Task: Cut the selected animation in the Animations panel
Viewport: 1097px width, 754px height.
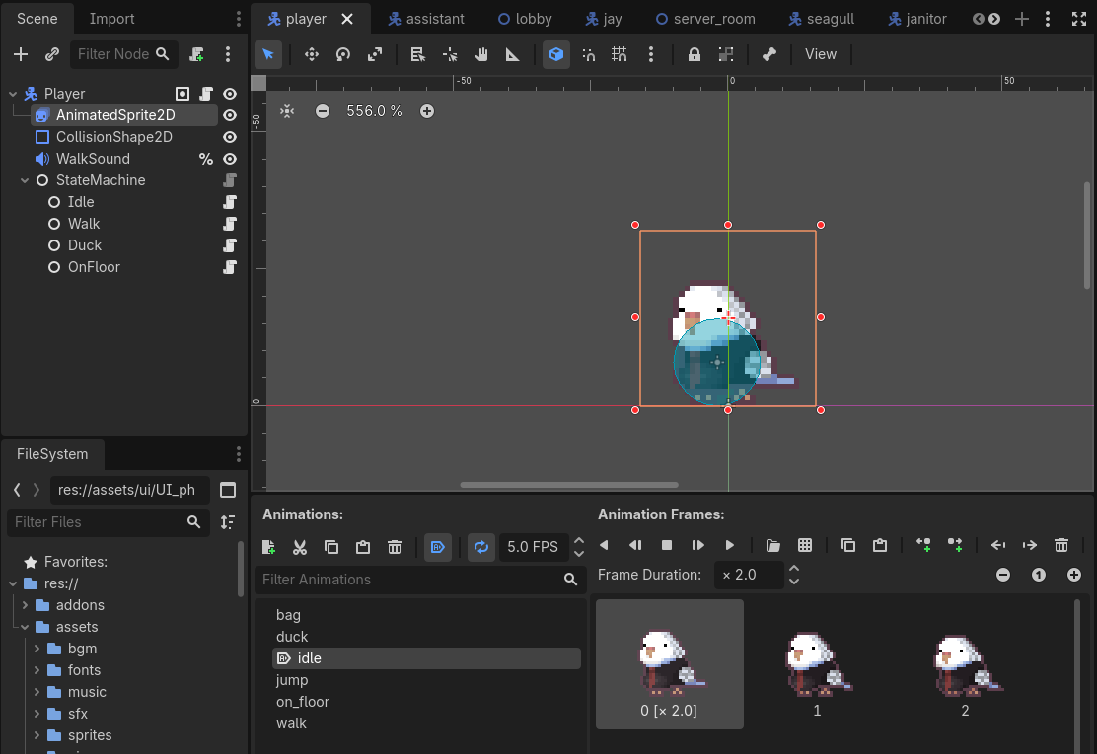Action: [x=300, y=547]
